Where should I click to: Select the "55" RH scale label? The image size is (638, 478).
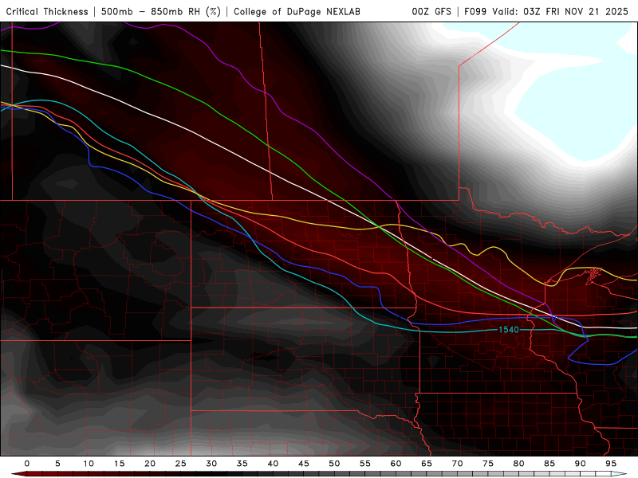[x=365, y=464]
